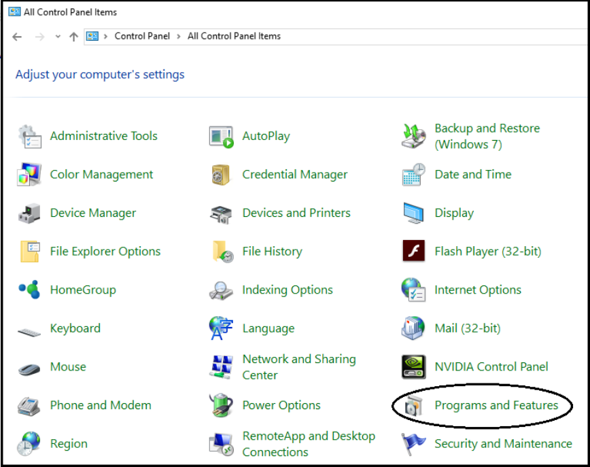
Task: Click the window title bar Control Panel icon
Action: tap(14, 12)
